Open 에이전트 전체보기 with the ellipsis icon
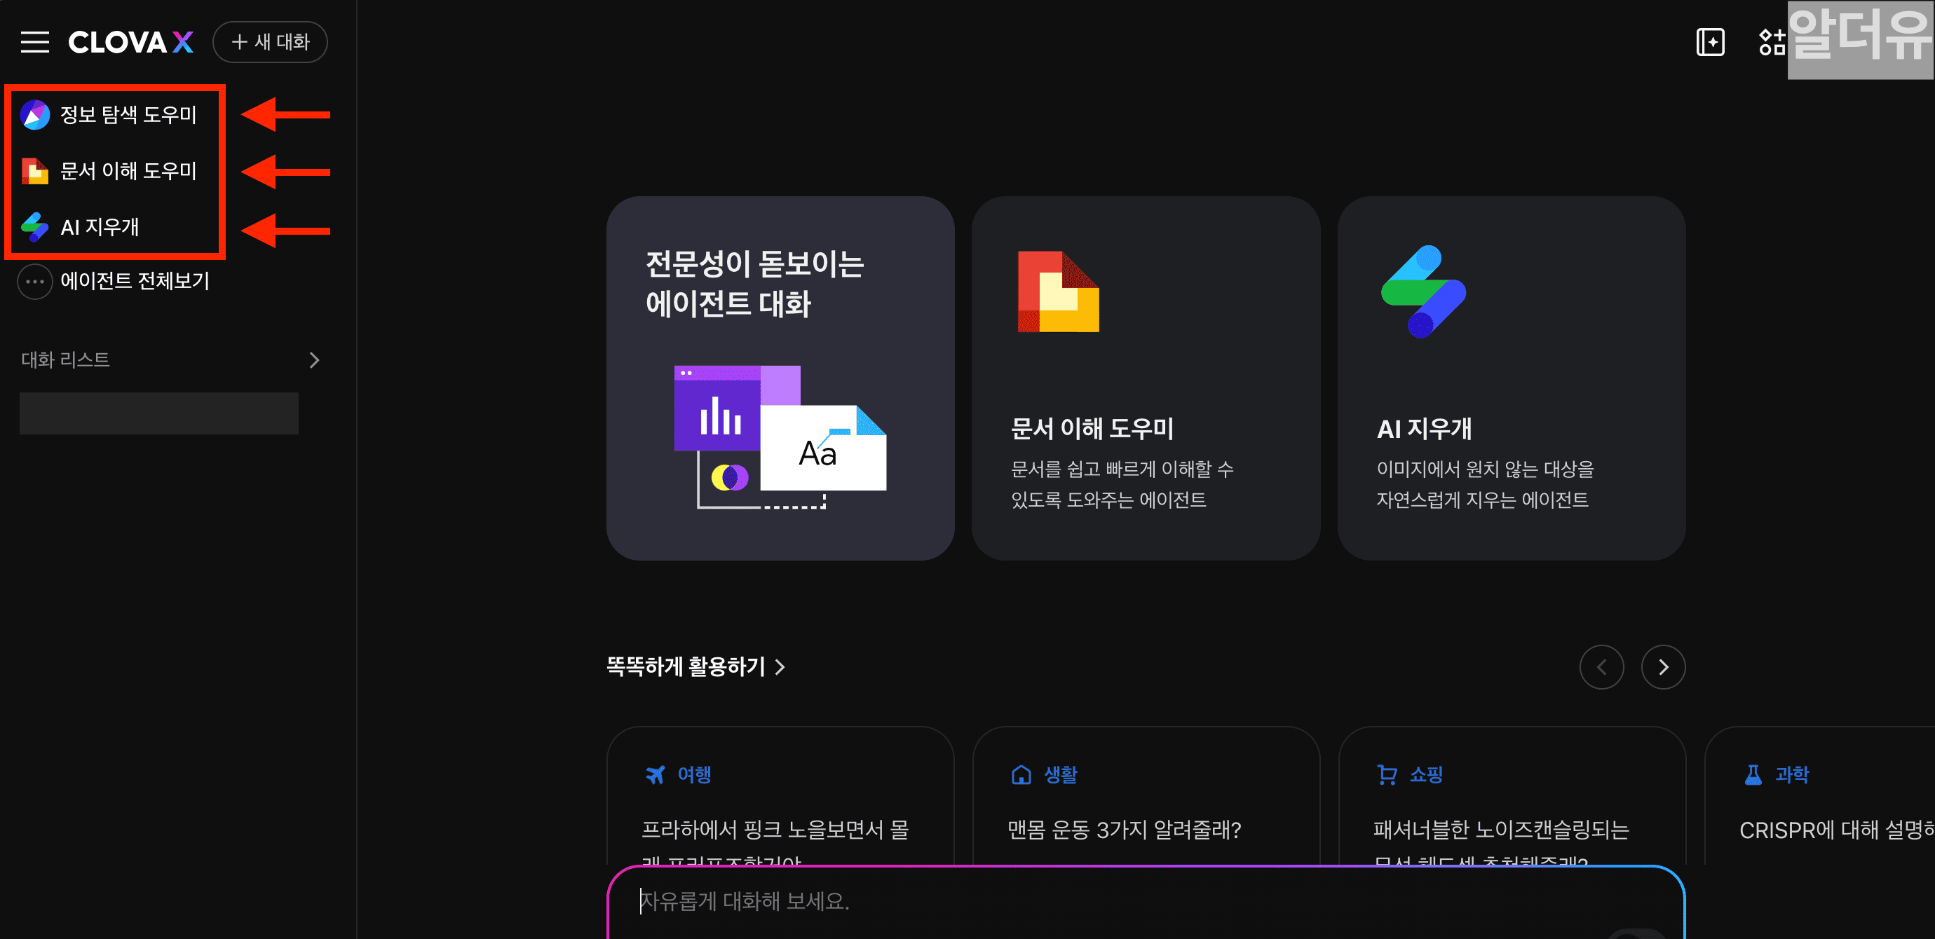 (x=34, y=282)
